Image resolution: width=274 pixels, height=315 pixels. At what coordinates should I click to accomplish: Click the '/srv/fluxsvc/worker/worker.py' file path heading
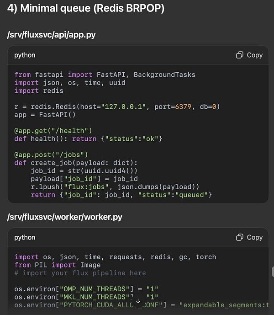(x=65, y=217)
